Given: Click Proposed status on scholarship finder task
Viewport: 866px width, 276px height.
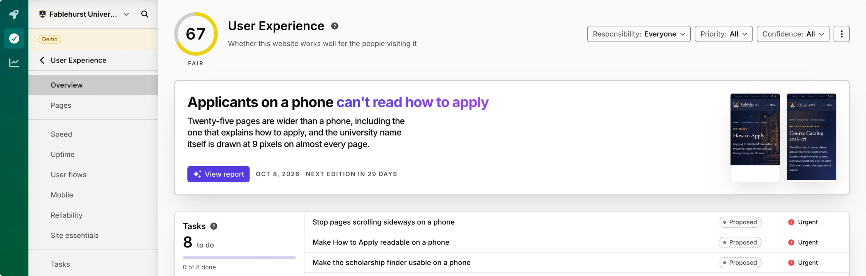Looking at the screenshot, I should pyautogui.click(x=739, y=262).
